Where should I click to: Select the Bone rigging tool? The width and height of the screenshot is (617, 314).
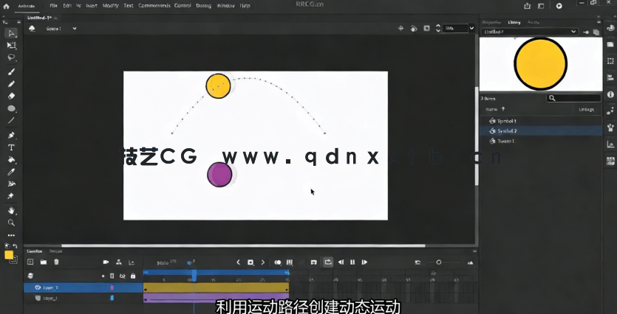click(11, 184)
